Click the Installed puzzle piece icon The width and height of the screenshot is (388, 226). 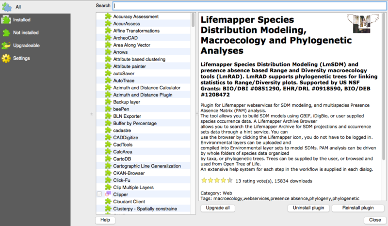click(x=6, y=20)
